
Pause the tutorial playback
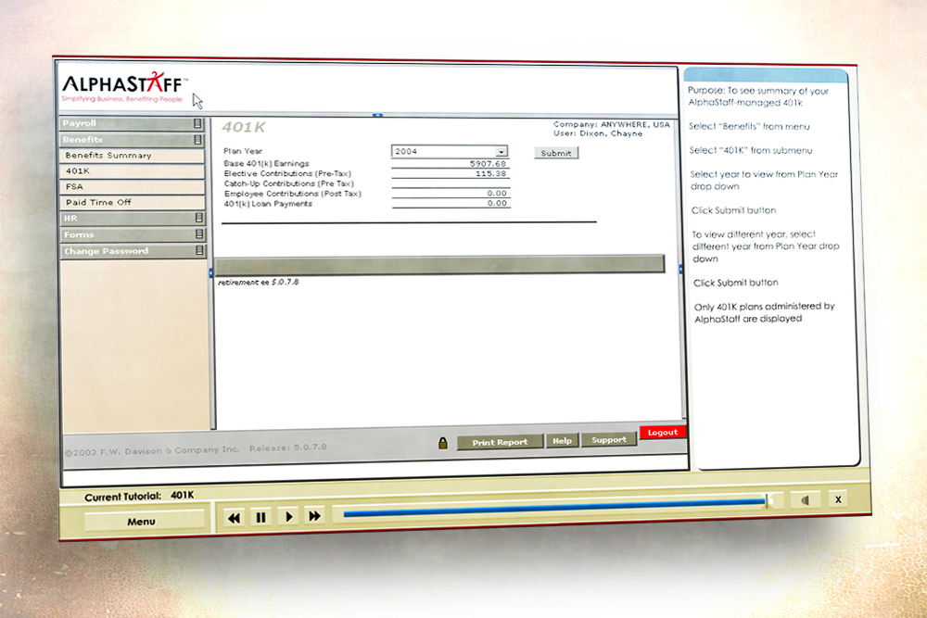pos(260,518)
